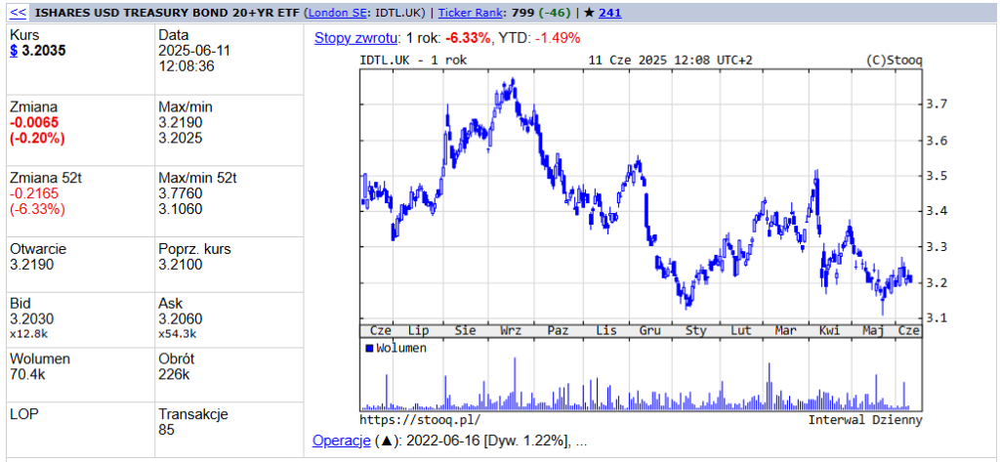
Task: Open the London SE exchange link
Action: [336, 12]
